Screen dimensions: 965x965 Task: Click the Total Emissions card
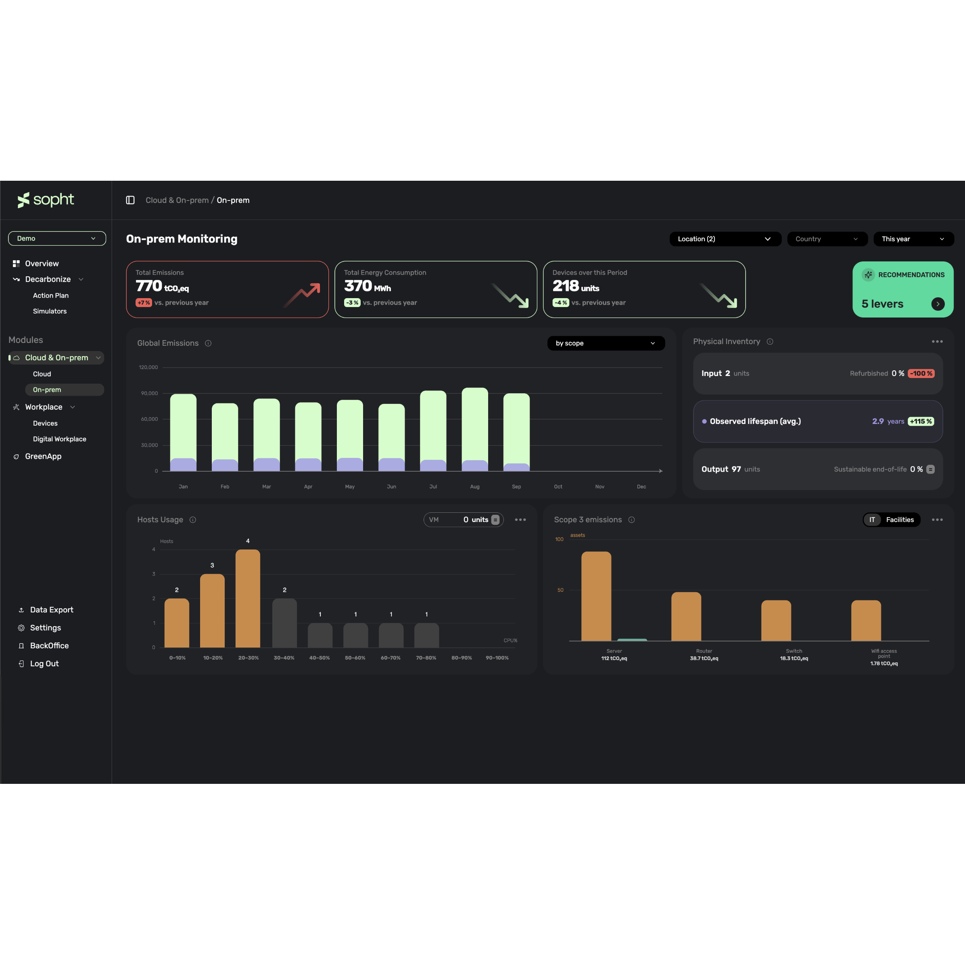point(227,290)
